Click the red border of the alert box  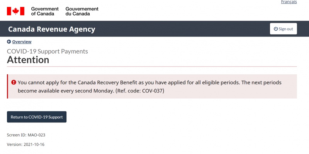tap(7, 86)
